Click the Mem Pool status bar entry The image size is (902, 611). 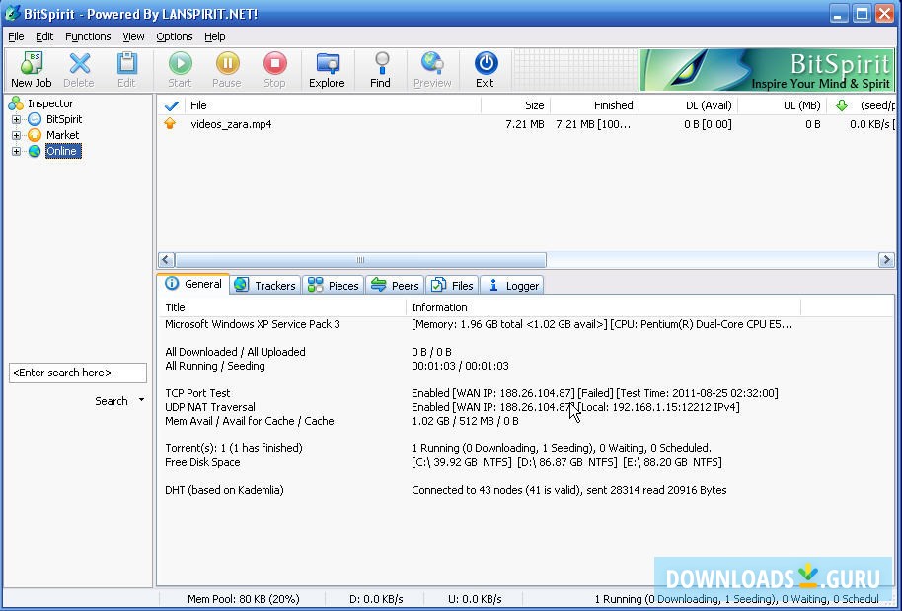pyautogui.click(x=244, y=599)
